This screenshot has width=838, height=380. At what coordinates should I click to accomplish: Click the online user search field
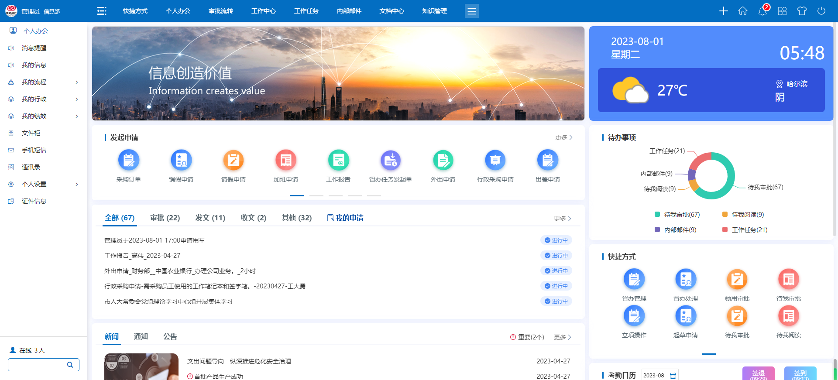tap(38, 365)
